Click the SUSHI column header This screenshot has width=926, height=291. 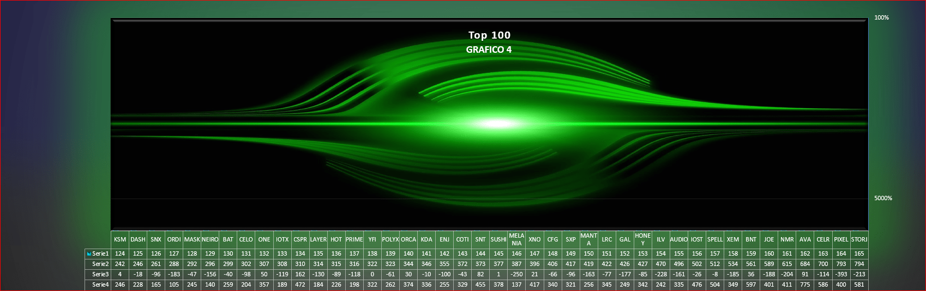(498, 239)
